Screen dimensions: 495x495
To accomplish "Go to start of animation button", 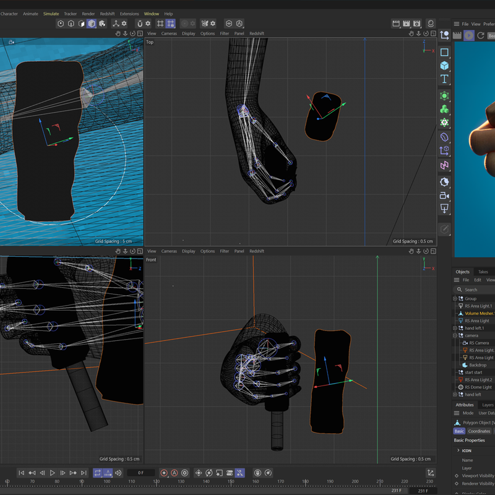I will pos(21,473).
